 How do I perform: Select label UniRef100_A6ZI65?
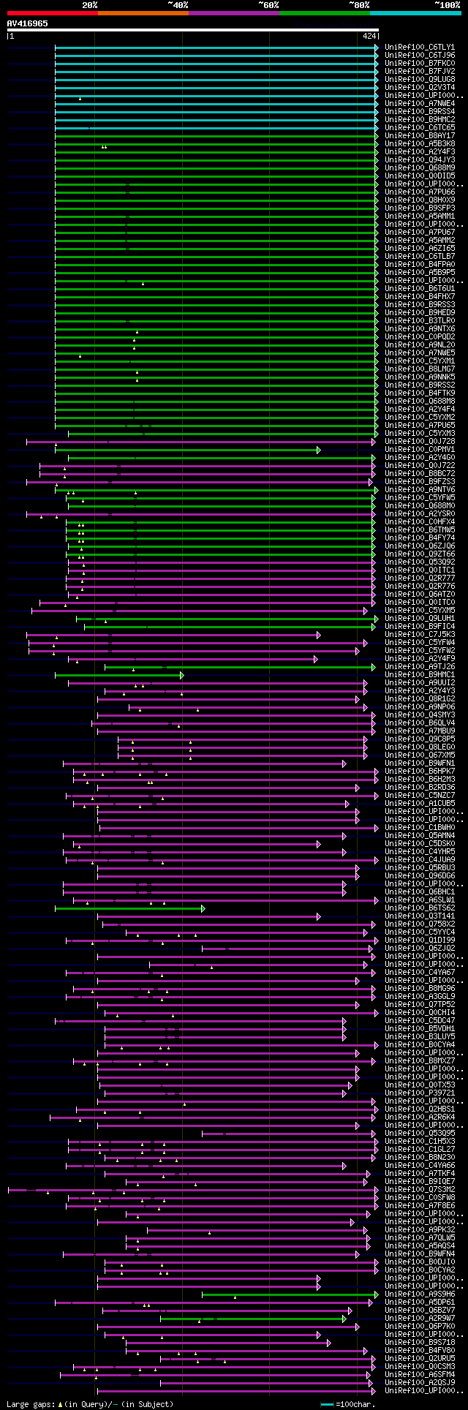click(x=420, y=248)
